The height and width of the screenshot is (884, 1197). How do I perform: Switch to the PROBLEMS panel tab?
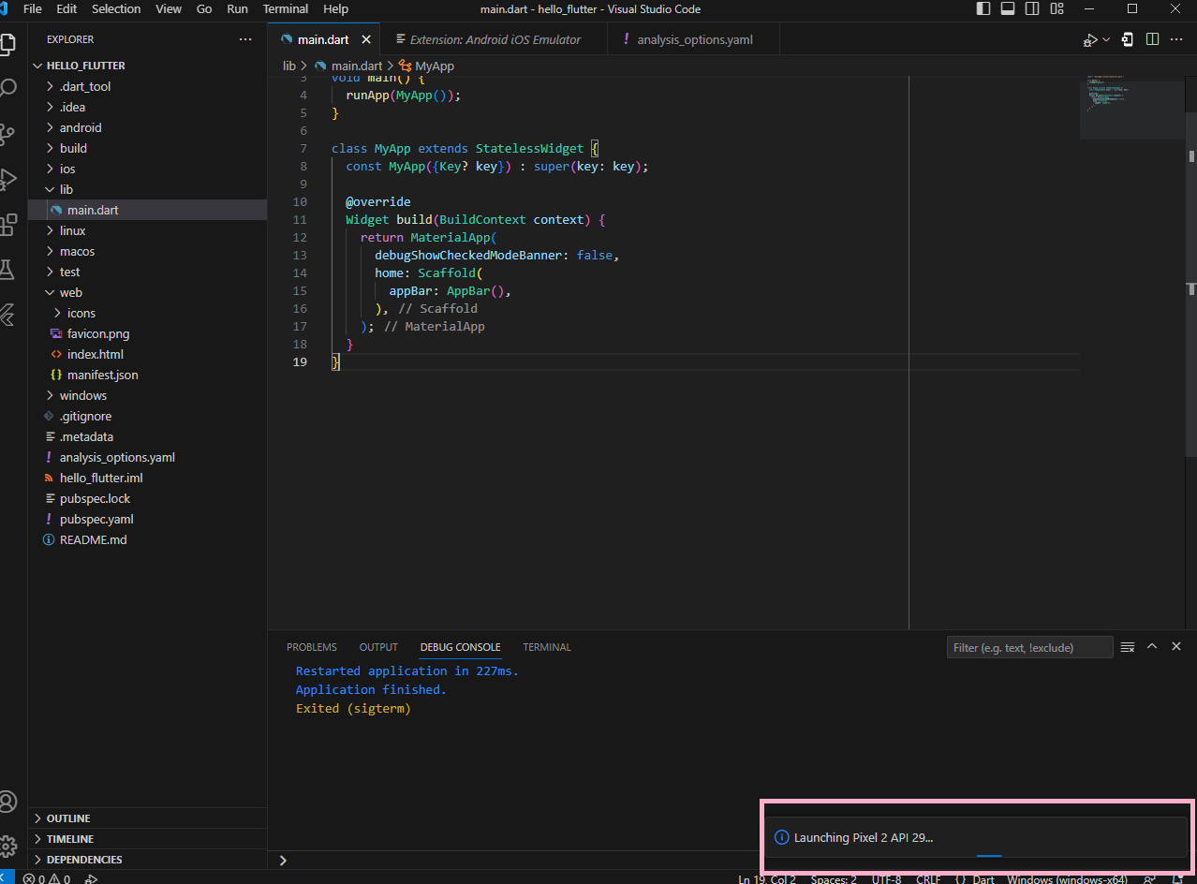[x=312, y=647]
